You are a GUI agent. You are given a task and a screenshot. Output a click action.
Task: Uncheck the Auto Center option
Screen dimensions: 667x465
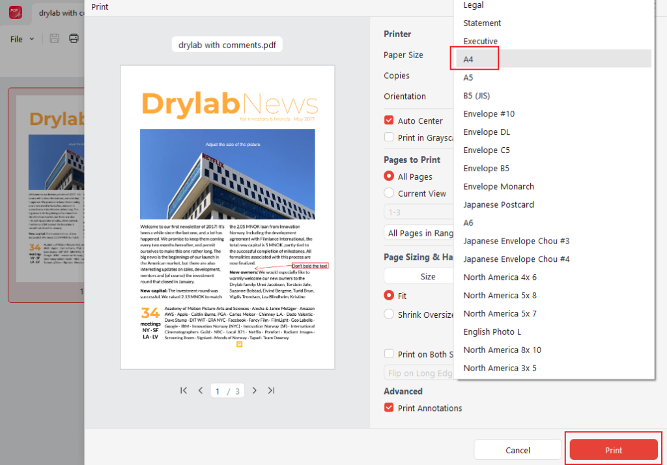point(389,120)
